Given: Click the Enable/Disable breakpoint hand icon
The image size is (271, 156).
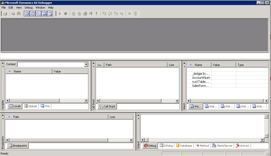Looking at the screenshot, I should [x=79, y=14].
